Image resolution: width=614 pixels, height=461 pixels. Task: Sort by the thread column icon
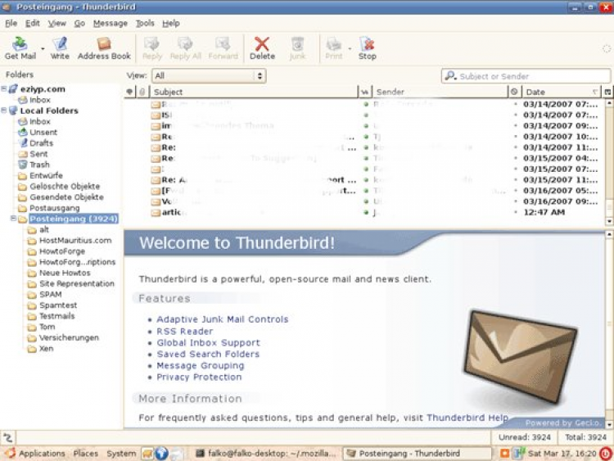pos(129,92)
